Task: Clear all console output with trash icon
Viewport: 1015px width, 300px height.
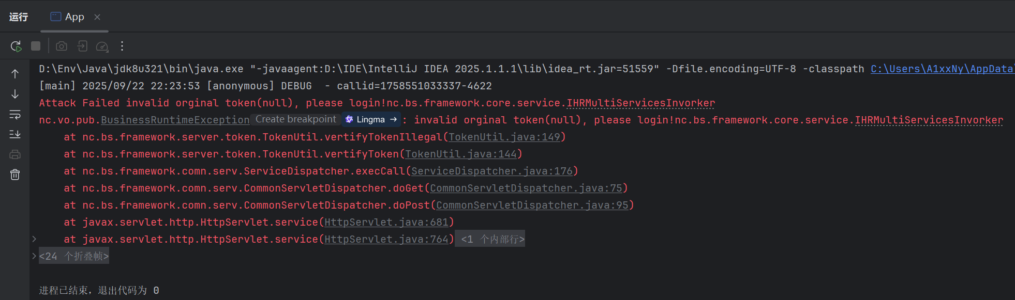Action: coord(15,175)
